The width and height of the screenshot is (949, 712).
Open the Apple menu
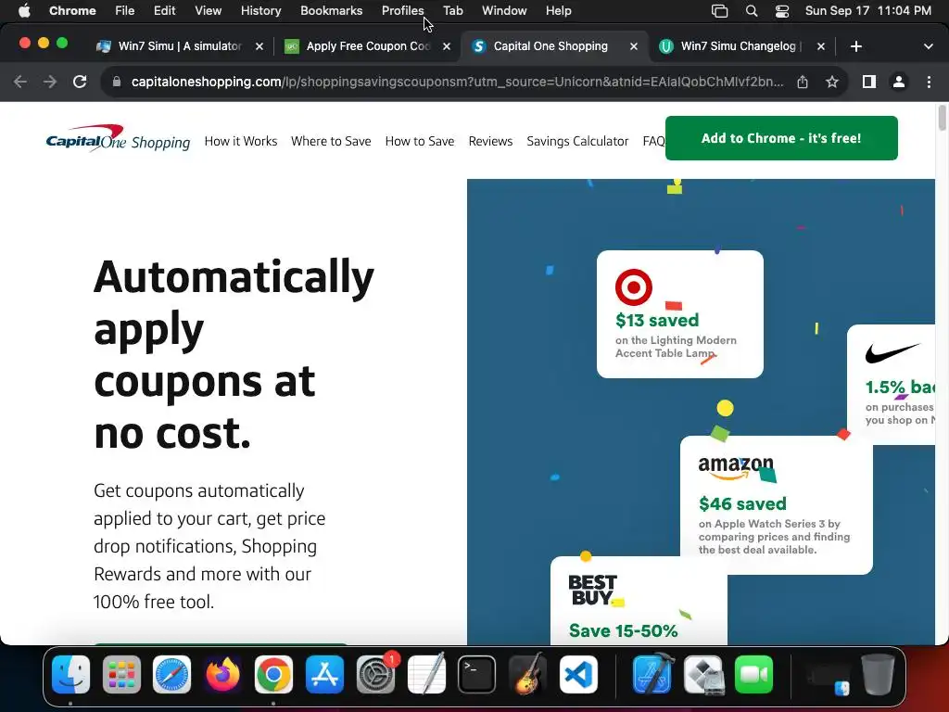coord(24,11)
